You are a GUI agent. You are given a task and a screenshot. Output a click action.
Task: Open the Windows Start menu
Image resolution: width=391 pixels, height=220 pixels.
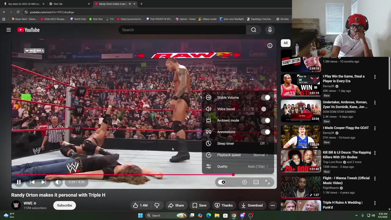140,215
